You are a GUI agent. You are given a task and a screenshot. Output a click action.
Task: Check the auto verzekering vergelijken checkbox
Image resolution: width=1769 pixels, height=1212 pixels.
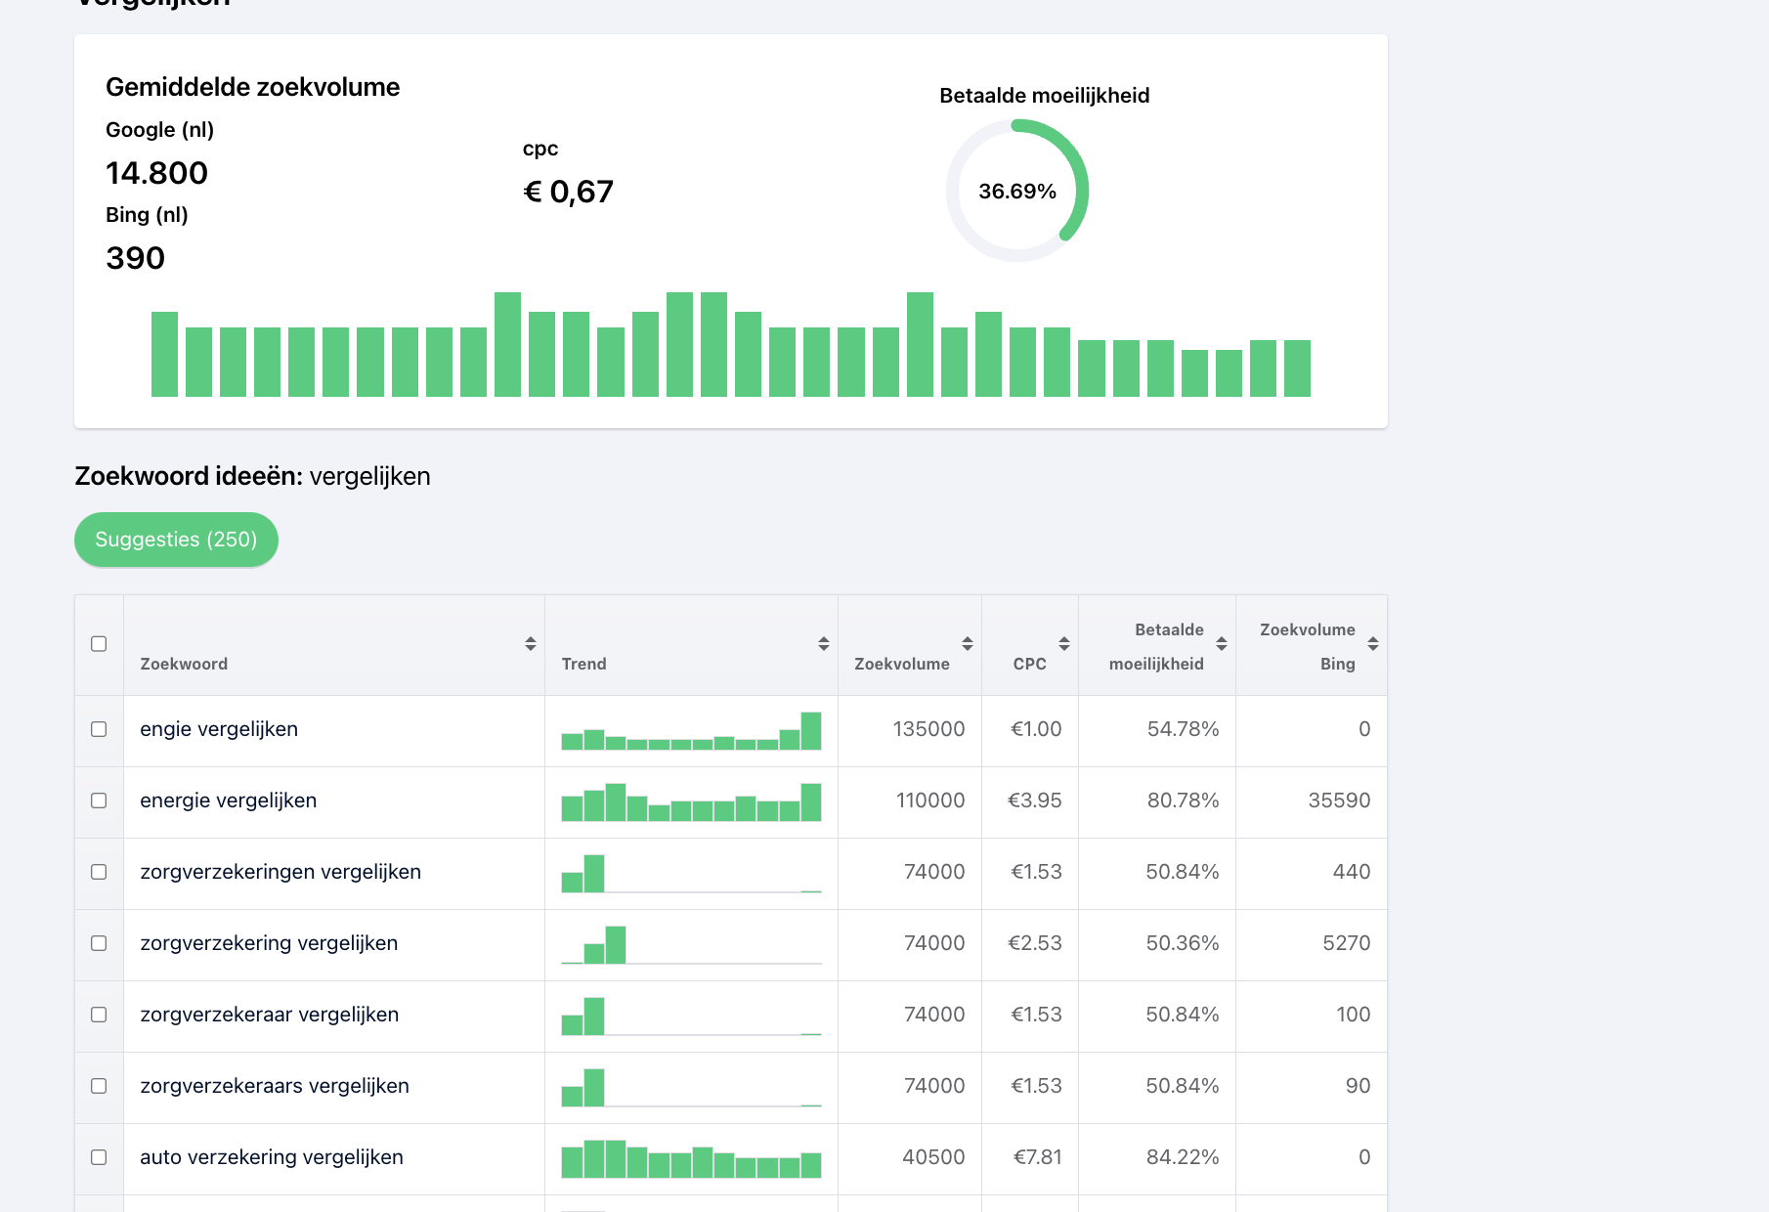[99, 1157]
